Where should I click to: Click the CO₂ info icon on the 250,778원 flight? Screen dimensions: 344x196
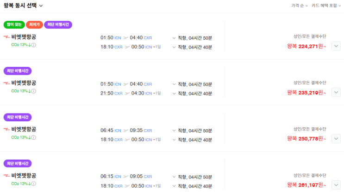[x=34, y=137]
